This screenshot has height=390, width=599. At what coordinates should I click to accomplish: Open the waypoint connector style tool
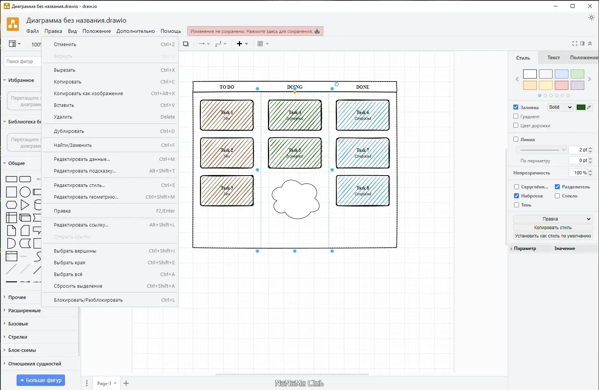point(220,44)
